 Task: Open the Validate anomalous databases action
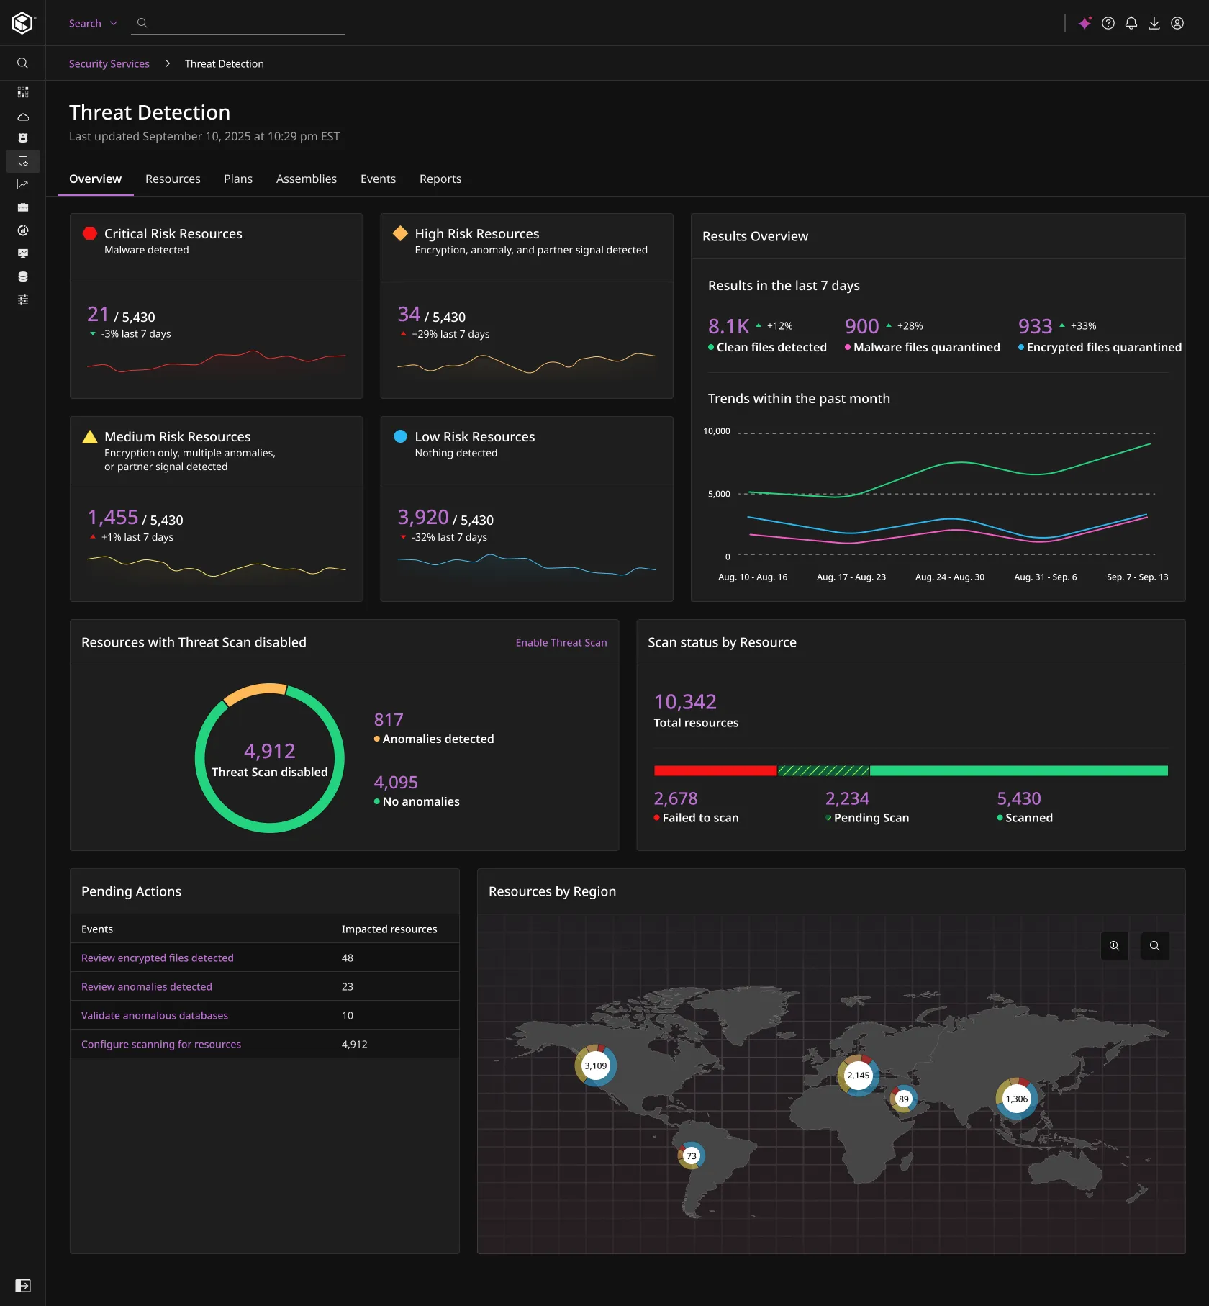(155, 1015)
